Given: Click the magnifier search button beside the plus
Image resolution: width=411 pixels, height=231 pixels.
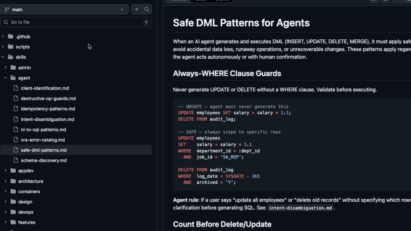Looking at the screenshot, I should (x=147, y=9).
